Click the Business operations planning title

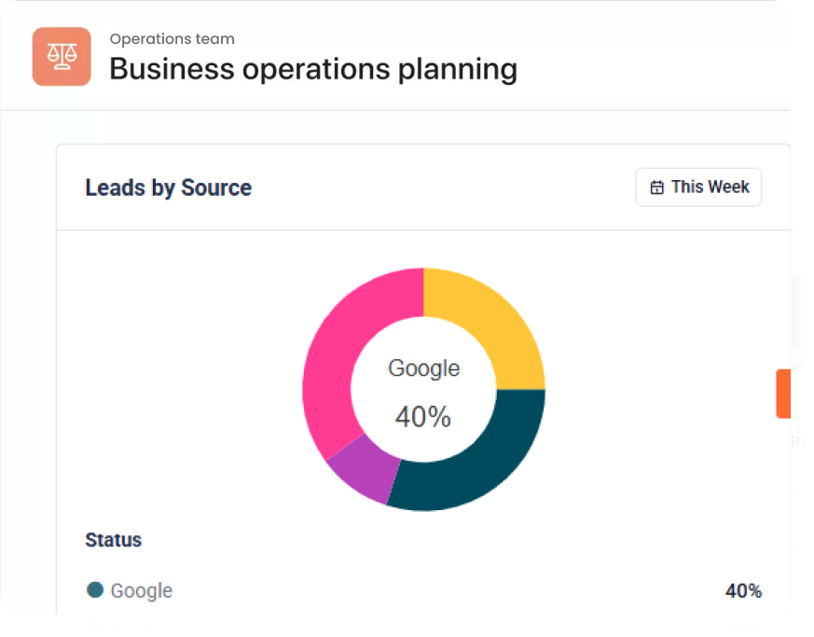(x=312, y=69)
